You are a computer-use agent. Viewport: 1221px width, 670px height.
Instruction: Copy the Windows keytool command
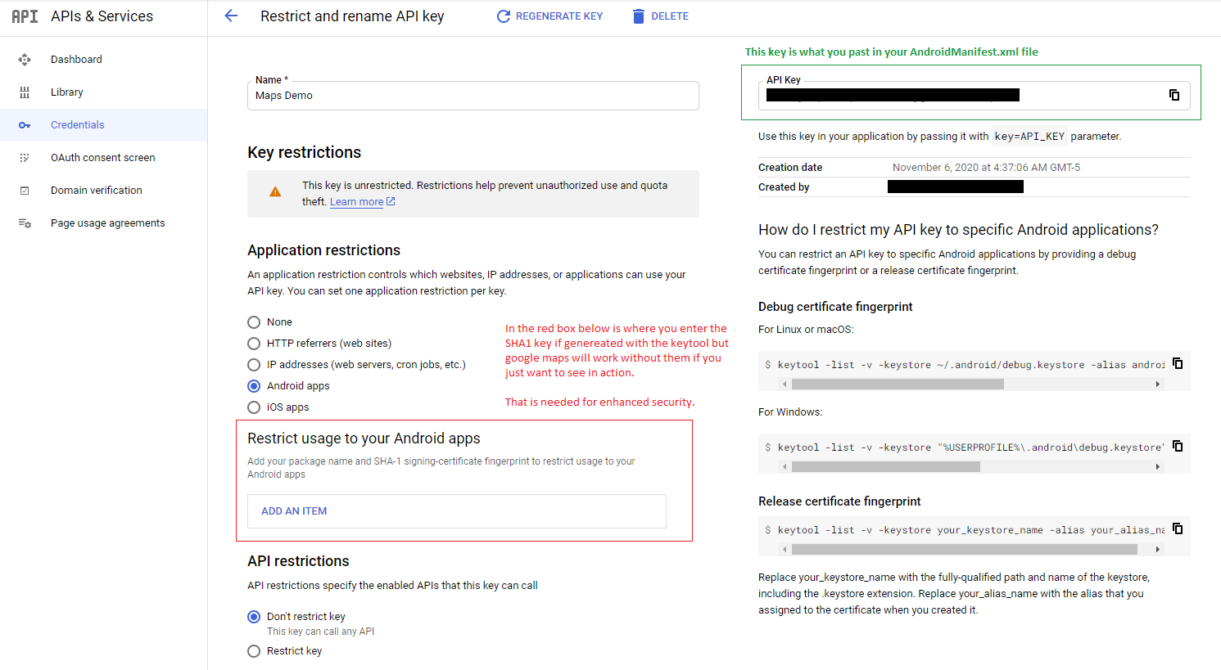(x=1178, y=446)
